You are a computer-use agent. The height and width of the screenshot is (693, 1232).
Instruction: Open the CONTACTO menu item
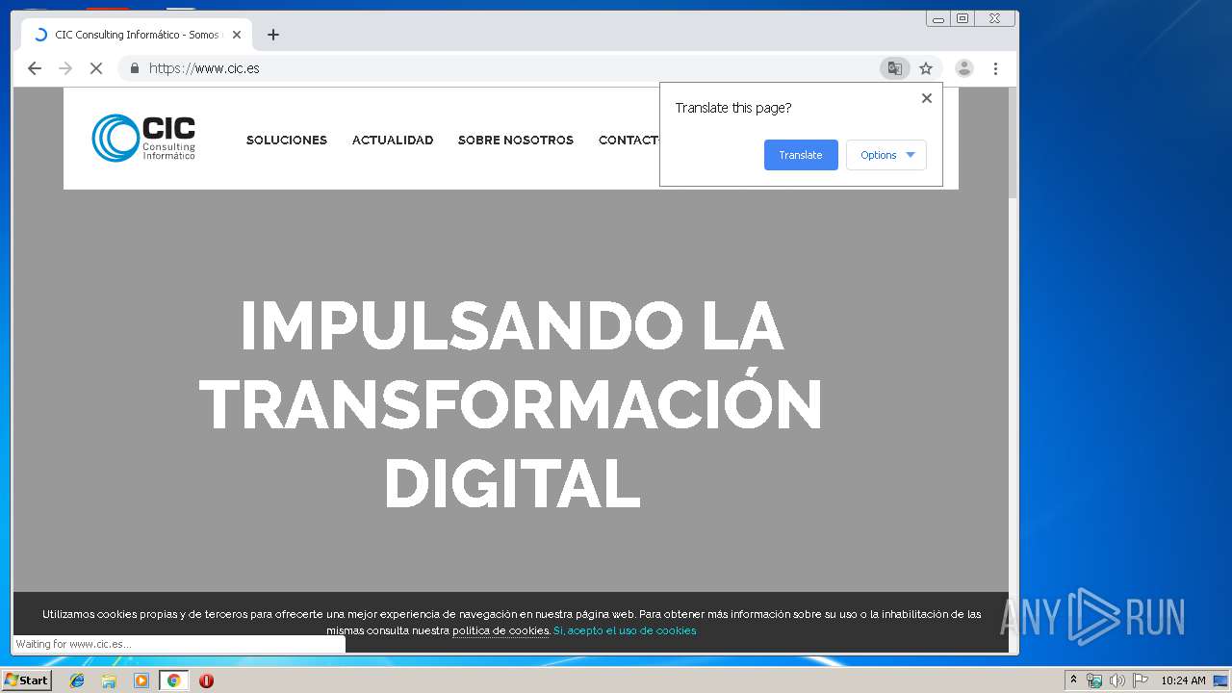(629, 141)
